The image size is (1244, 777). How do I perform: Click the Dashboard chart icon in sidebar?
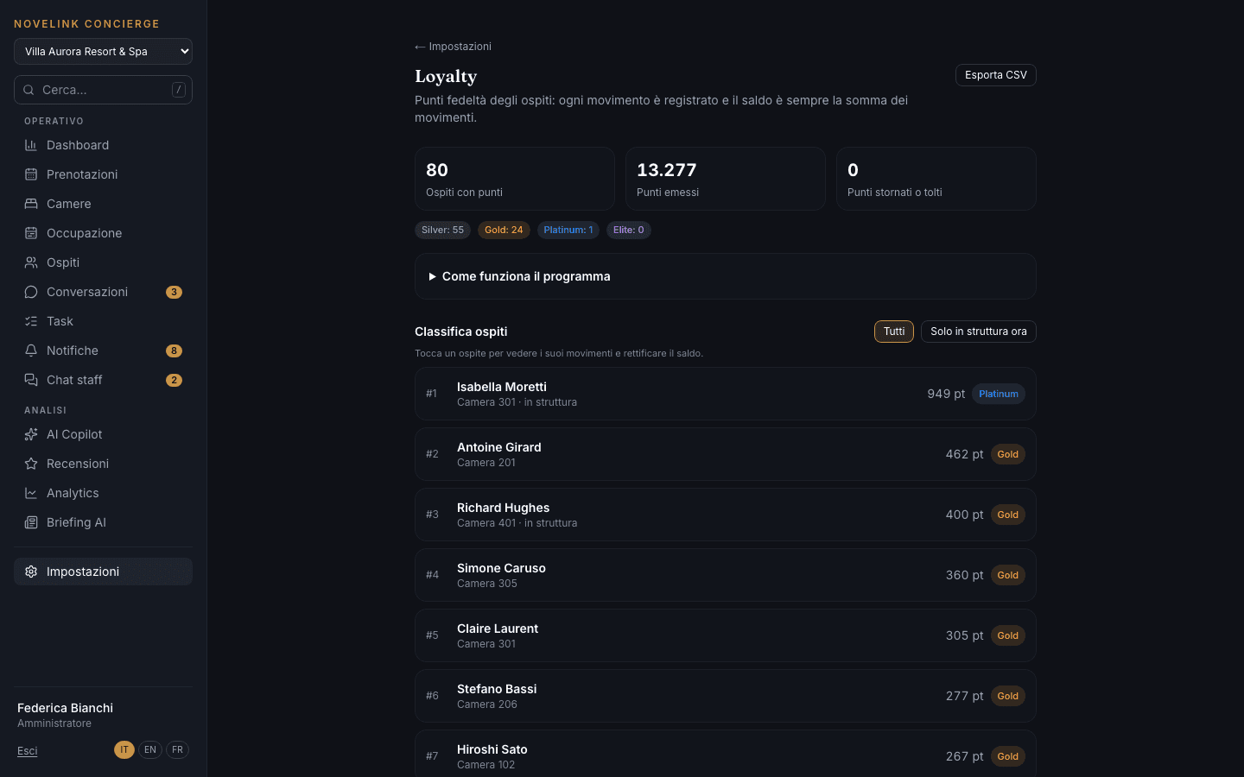click(31, 145)
